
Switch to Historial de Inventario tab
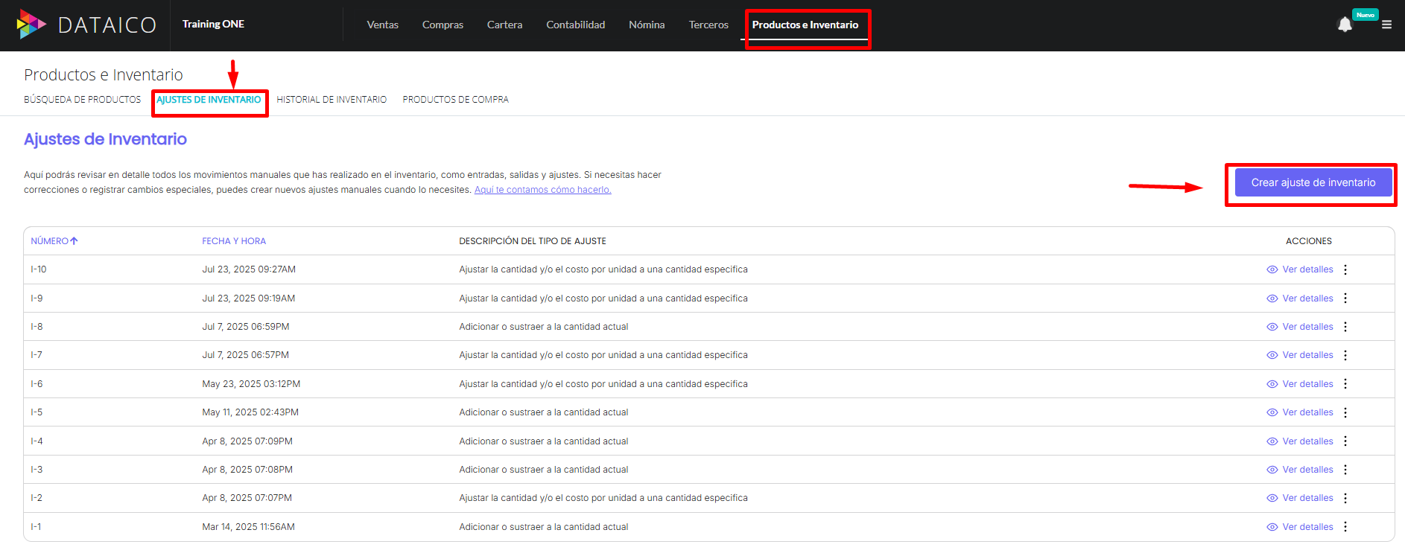point(332,100)
